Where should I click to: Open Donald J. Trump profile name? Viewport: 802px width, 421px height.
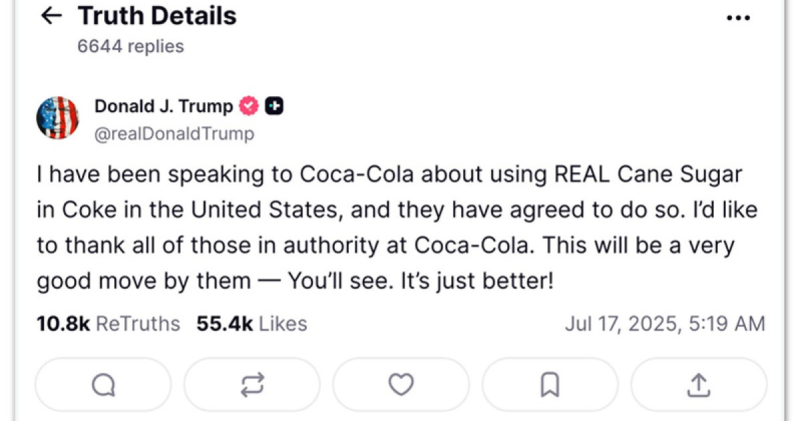coord(164,106)
